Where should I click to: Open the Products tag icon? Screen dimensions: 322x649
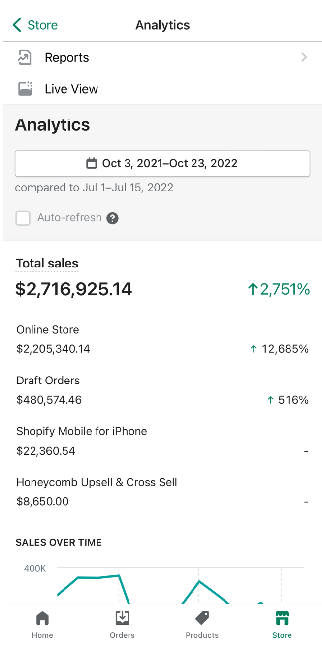(202, 618)
